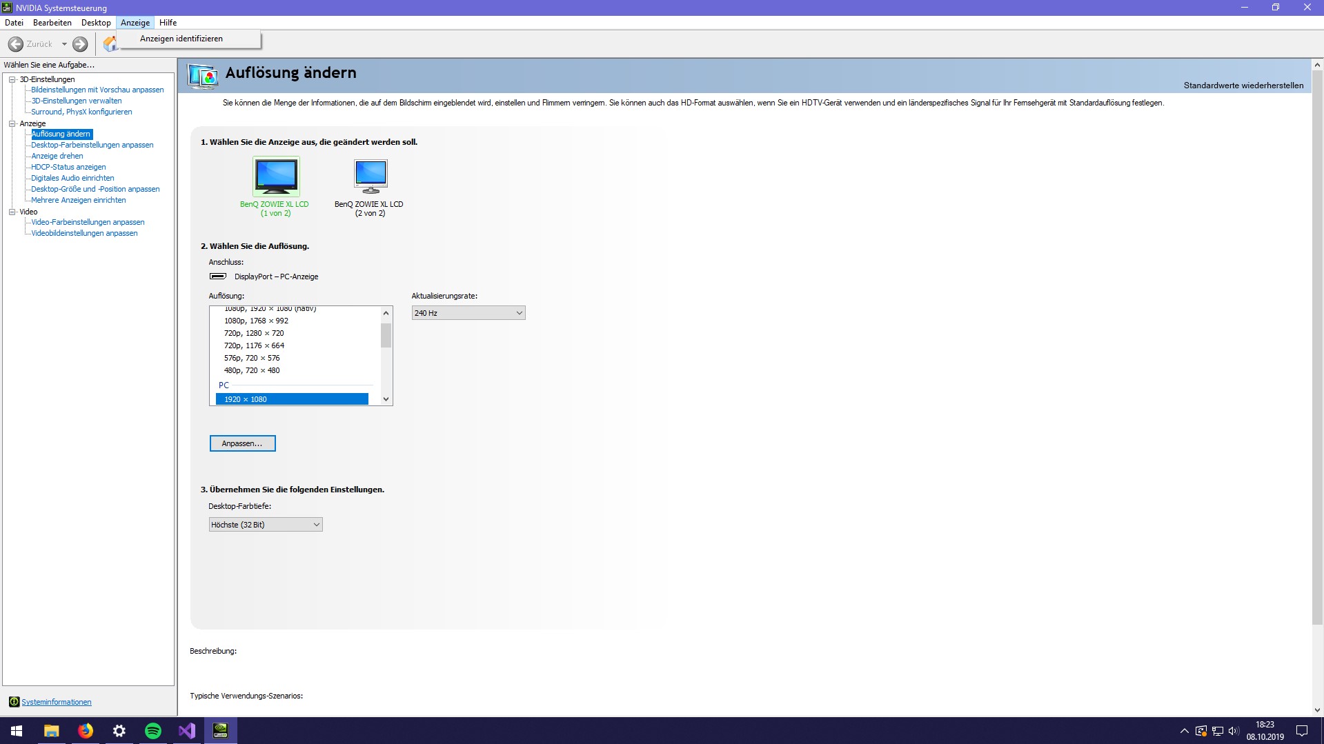The width and height of the screenshot is (1324, 744).
Task: Launch Firefox from taskbar
Action: [85, 731]
